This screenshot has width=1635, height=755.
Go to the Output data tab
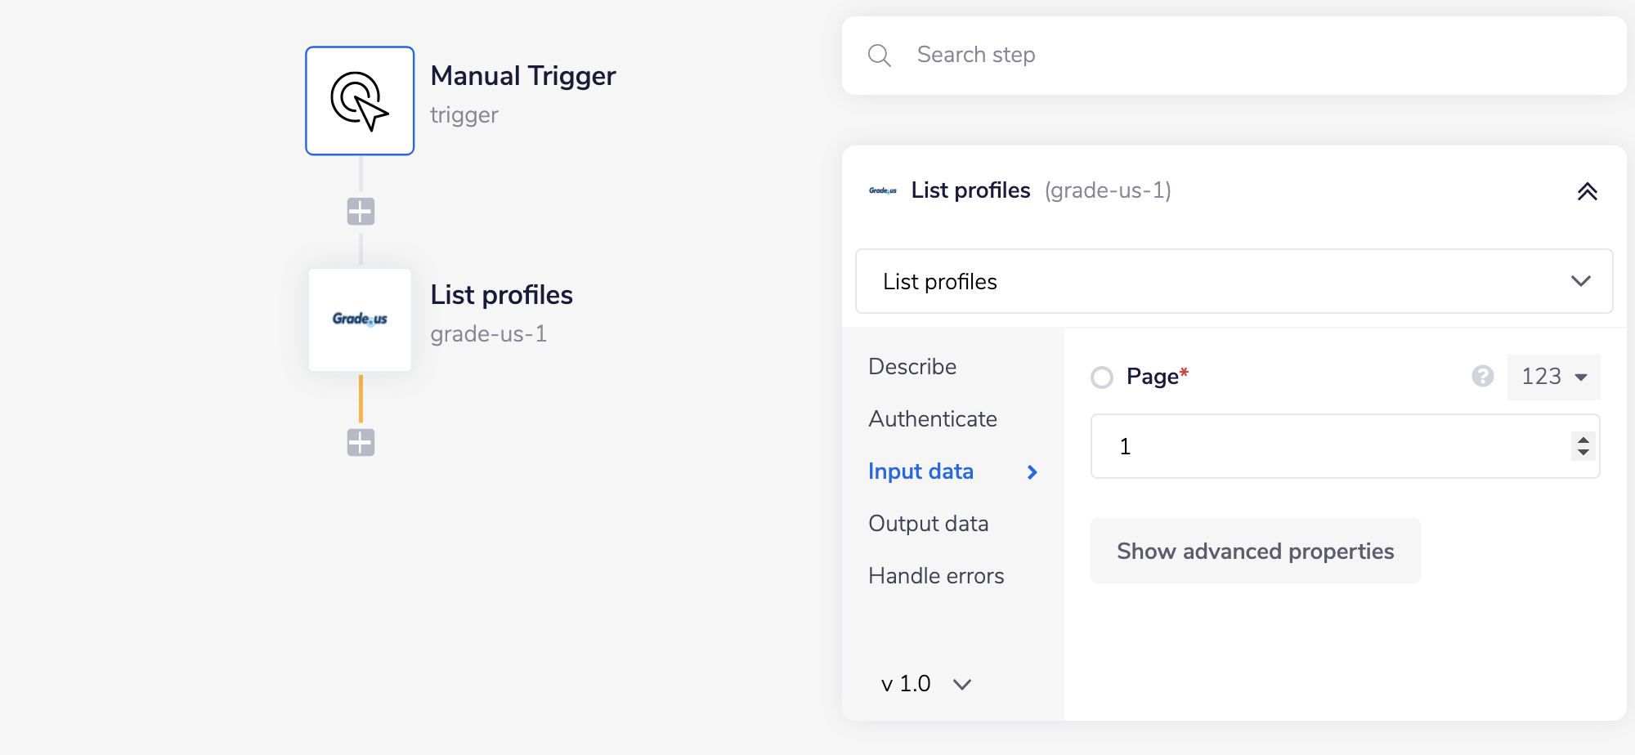tap(929, 523)
